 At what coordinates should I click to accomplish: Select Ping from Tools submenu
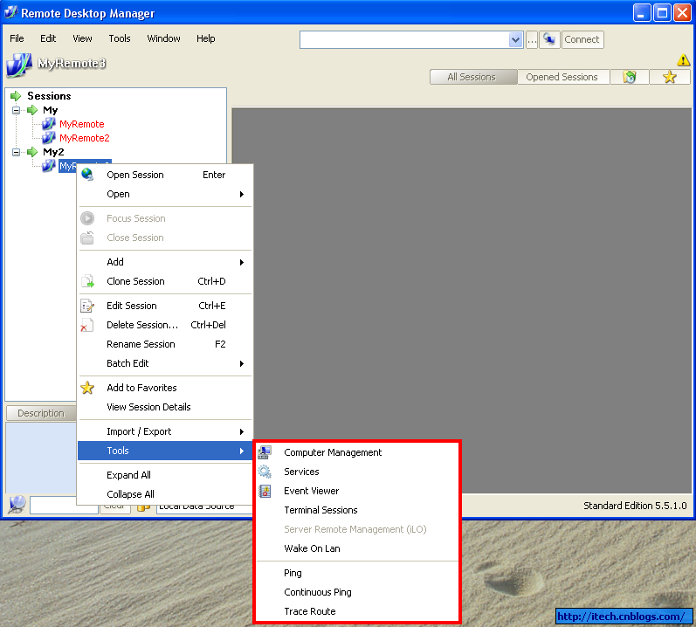tap(357, 573)
